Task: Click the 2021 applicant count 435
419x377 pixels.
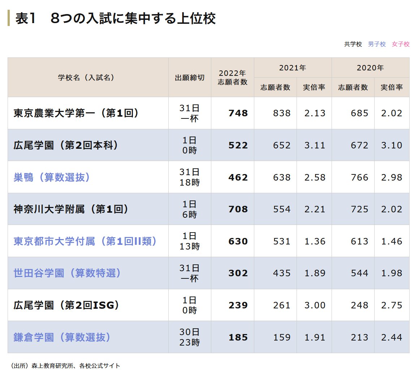Action: click(282, 273)
